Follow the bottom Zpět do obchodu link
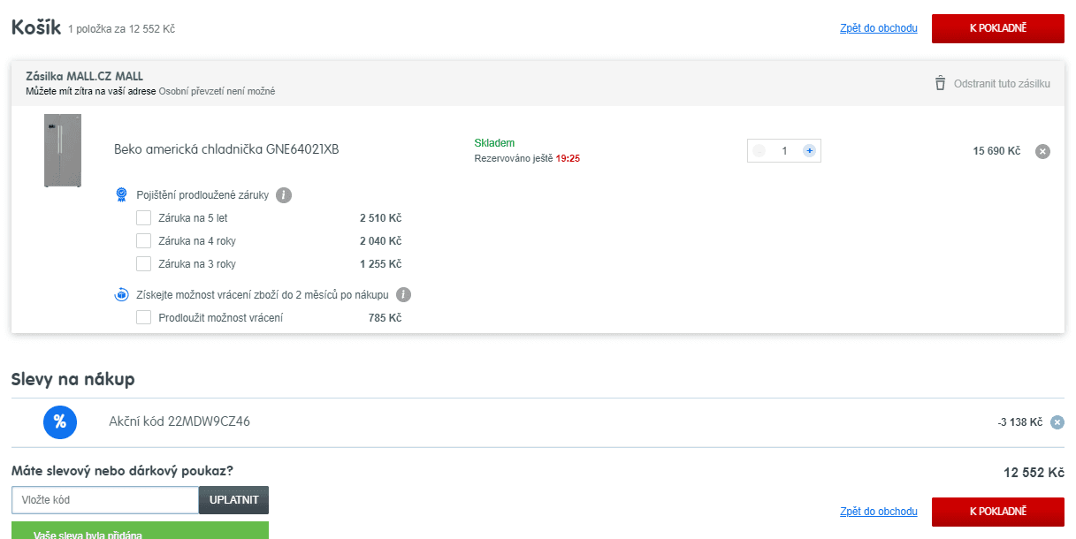 879,512
